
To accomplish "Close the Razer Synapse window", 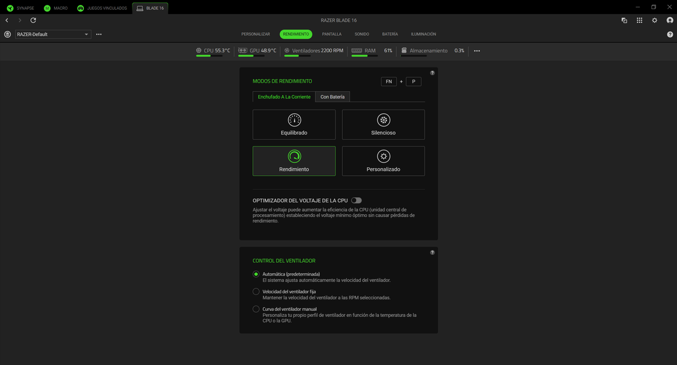I will click(669, 7).
